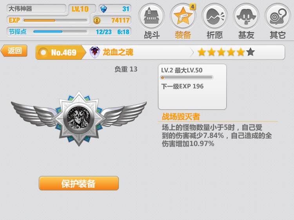Tap the gold coin currency icon
294x220 pixels.
pyautogui.click(x=97, y=20)
